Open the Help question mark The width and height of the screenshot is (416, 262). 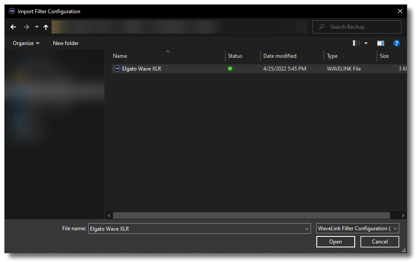[396, 43]
